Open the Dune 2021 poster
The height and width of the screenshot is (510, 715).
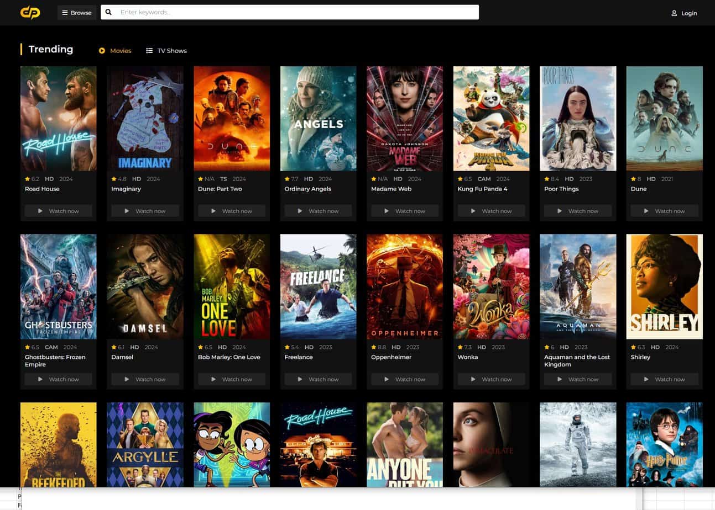click(x=665, y=119)
